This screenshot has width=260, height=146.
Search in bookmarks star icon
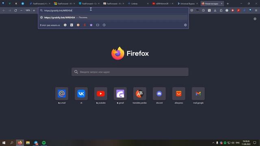click(x=91, y=25)
